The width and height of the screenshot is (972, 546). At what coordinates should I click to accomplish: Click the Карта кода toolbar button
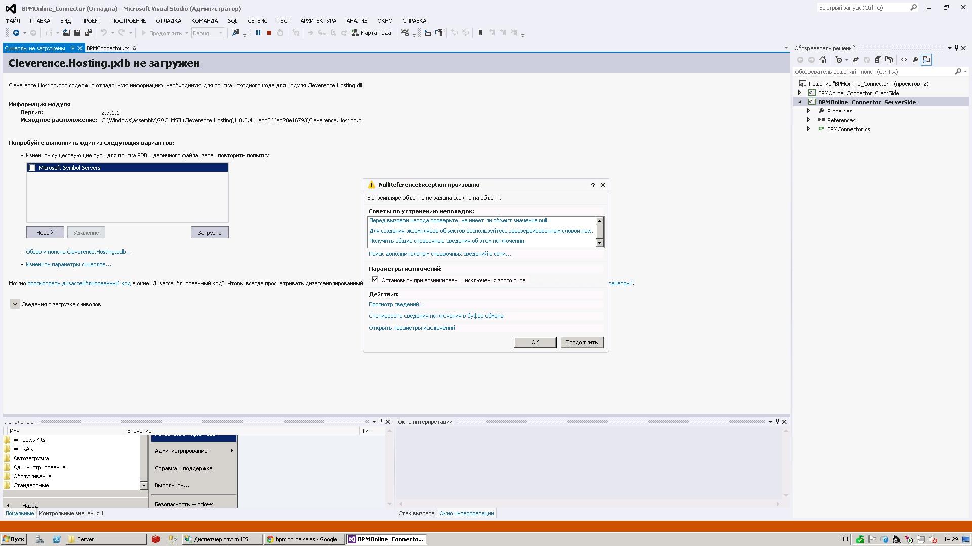pyautogui.click(x=372, y=33)
